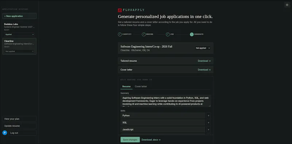Log out of the account
The image size is (292, 144).
click(22, 133)
